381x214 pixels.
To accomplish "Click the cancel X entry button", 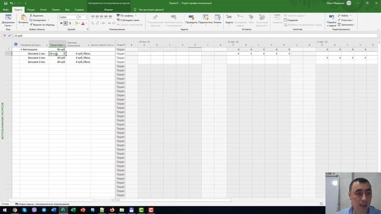I will (x=5, y=36).
